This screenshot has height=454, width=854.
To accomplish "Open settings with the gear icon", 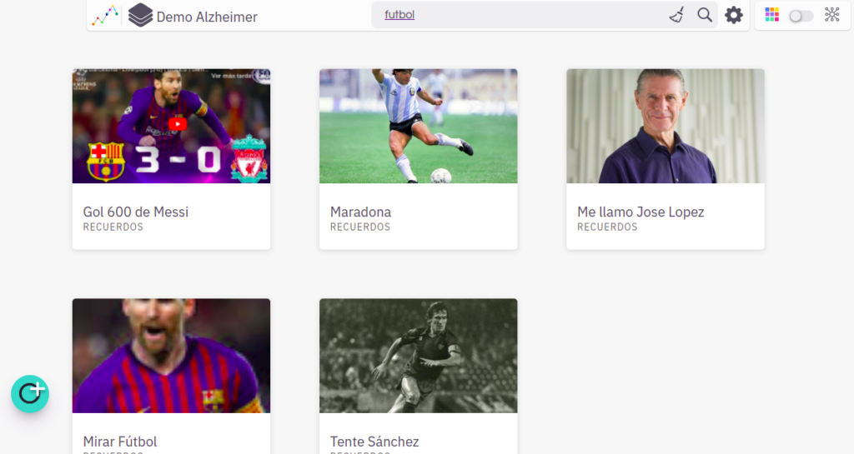I will (x=734, y=15).
